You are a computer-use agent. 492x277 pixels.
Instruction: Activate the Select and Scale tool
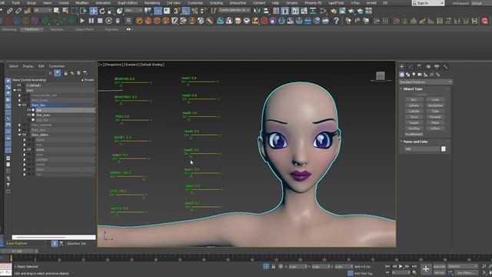click(x=111, y=11)
